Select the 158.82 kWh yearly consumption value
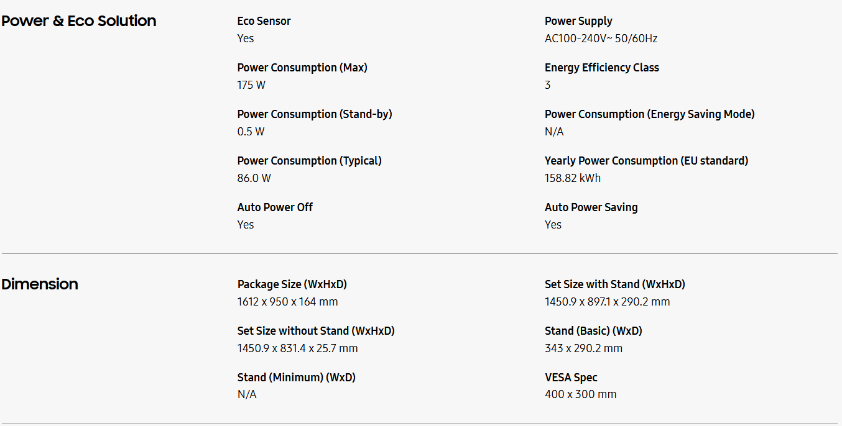 tap(572, 178)
